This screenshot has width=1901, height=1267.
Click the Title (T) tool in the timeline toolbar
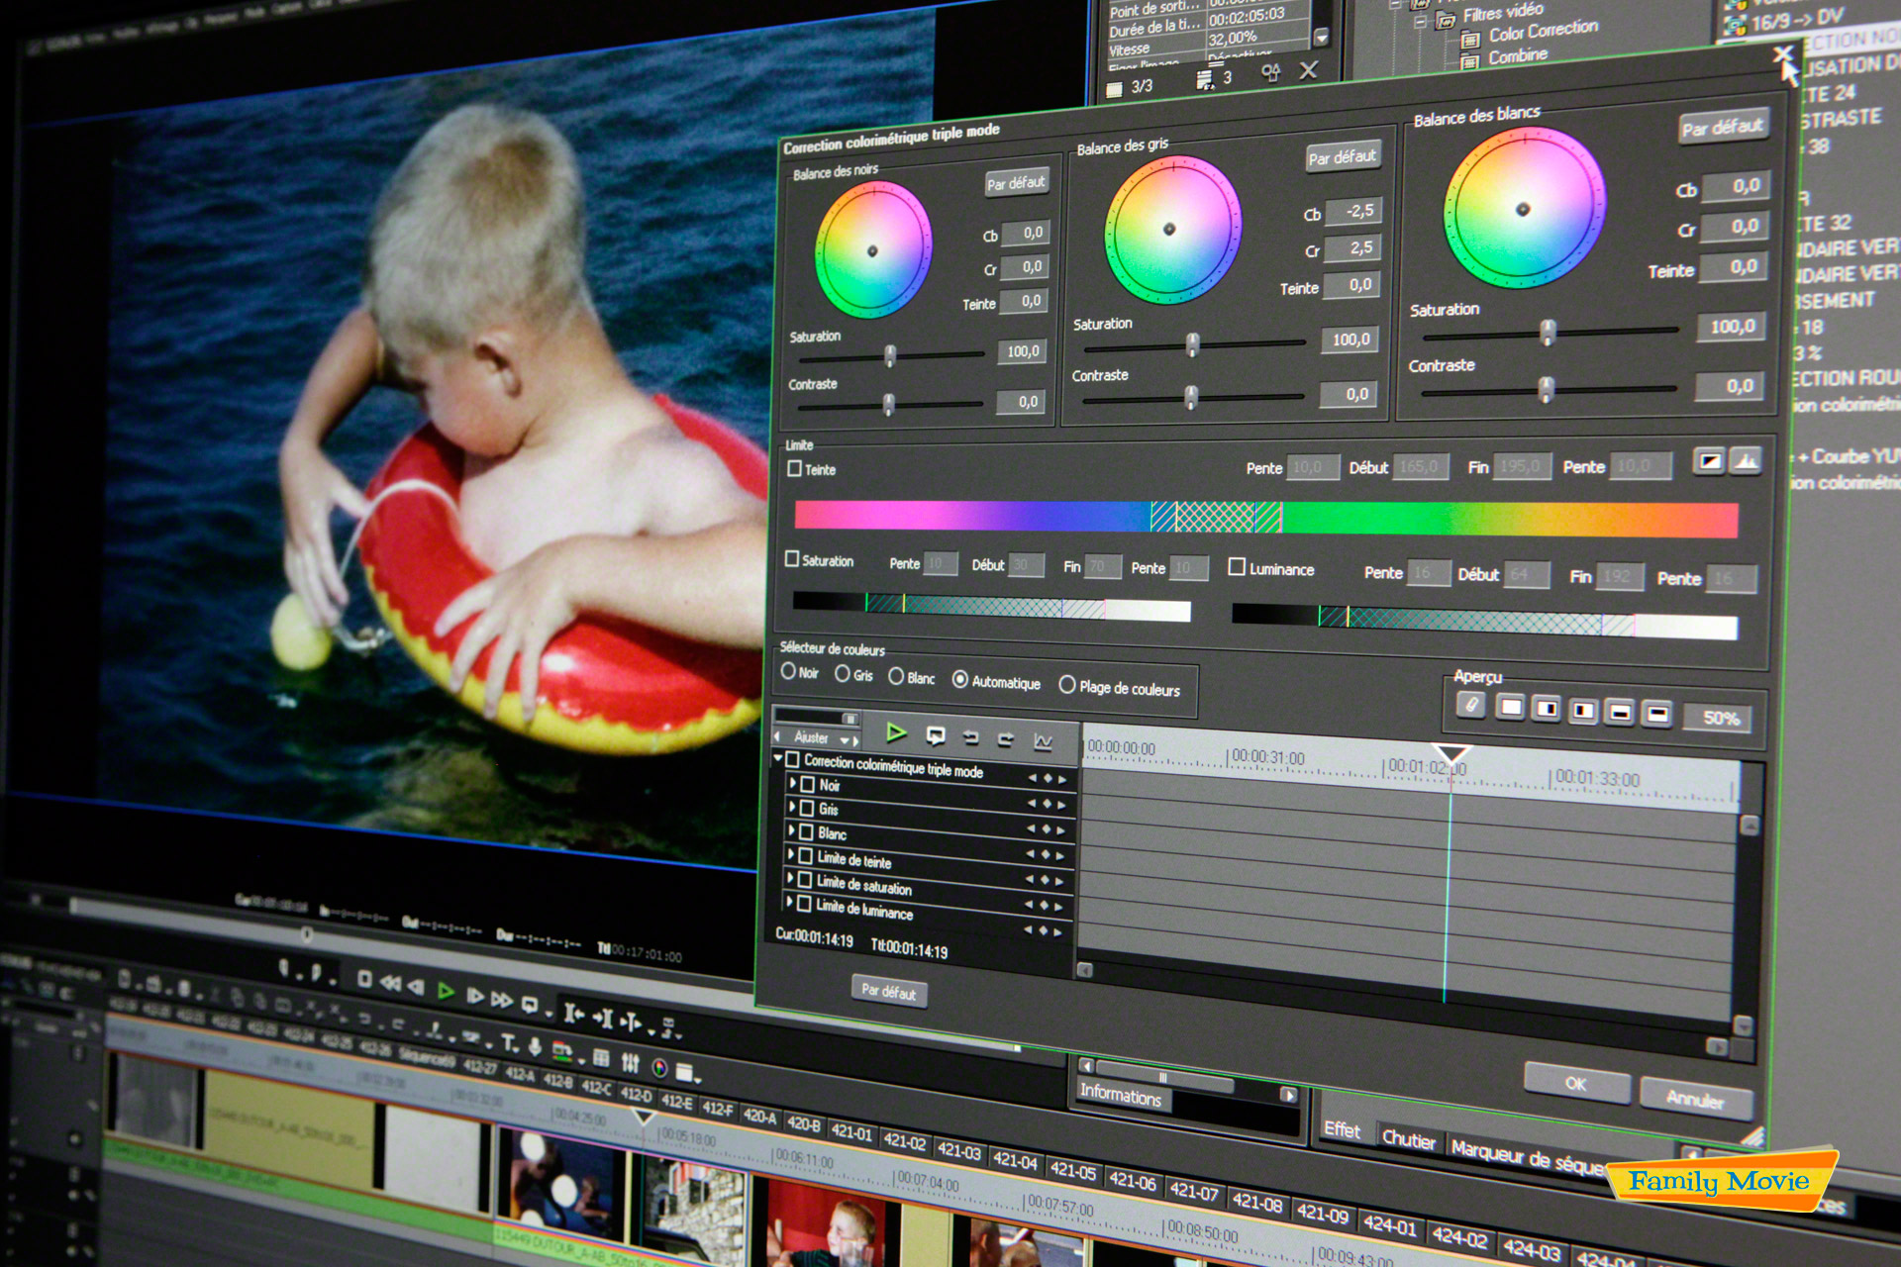coord(509,1042)
